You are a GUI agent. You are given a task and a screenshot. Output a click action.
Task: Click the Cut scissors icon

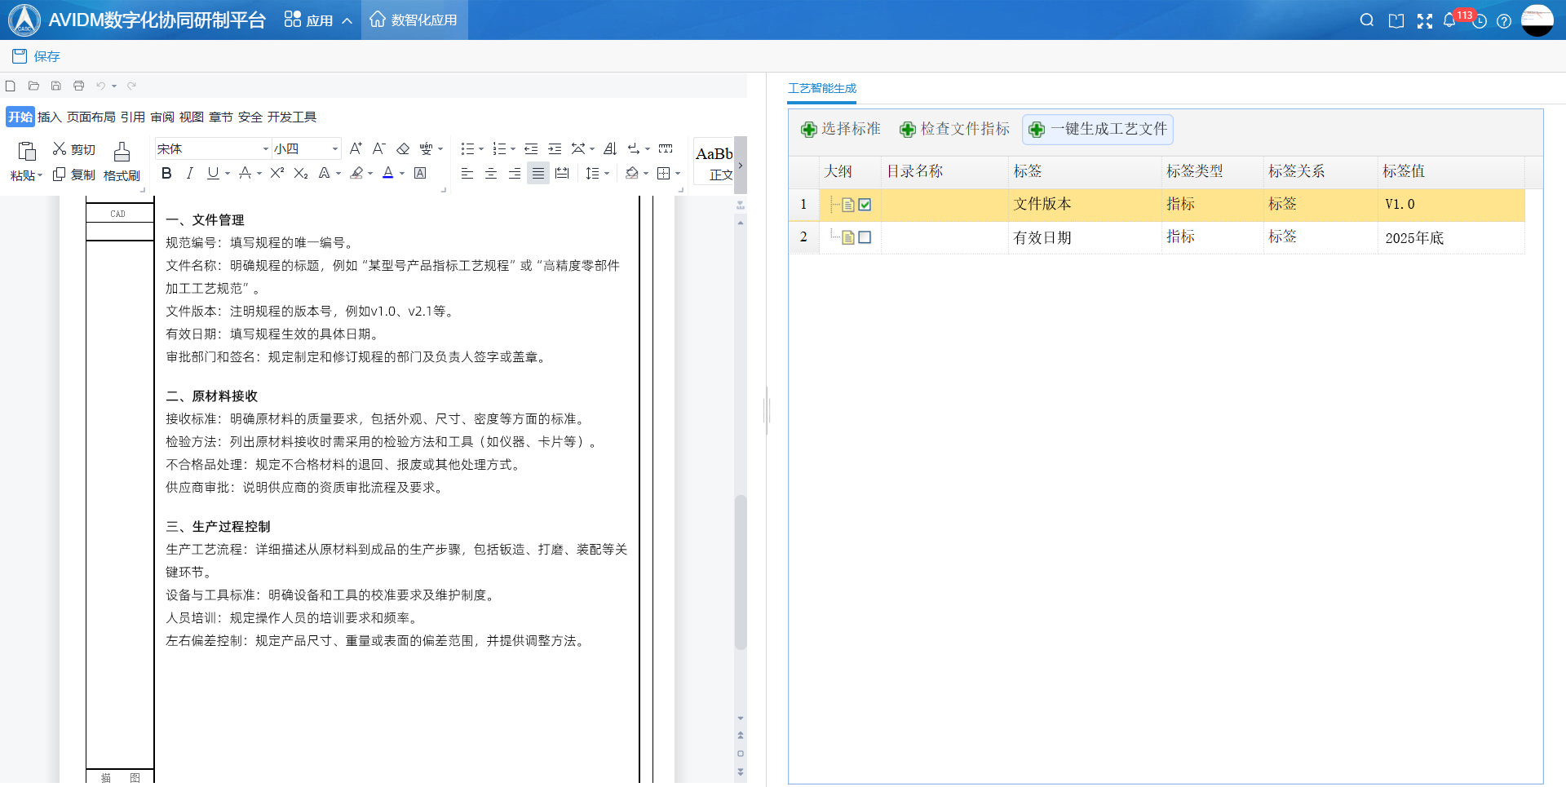coord(60,148)
